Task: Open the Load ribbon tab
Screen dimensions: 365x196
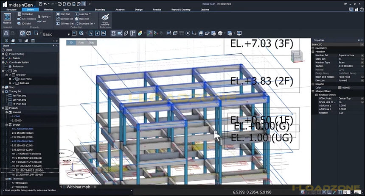Action: coord(82,9)
